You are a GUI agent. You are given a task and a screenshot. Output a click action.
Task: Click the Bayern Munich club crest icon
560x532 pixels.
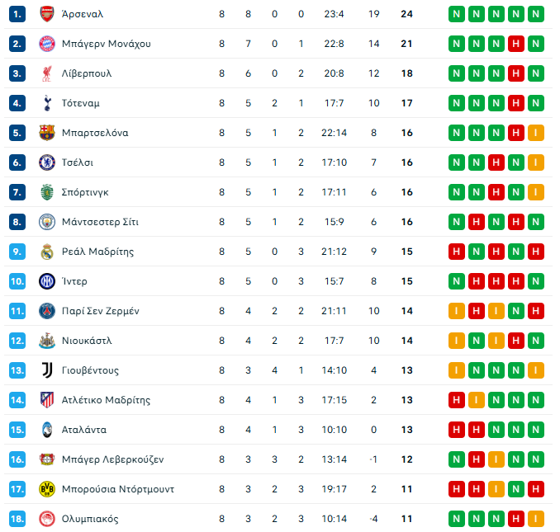click(46, 44)
